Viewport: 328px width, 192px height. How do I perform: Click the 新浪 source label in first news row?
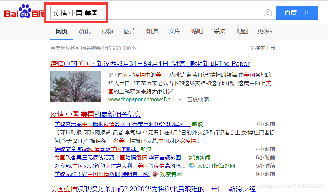click(197, 124)
